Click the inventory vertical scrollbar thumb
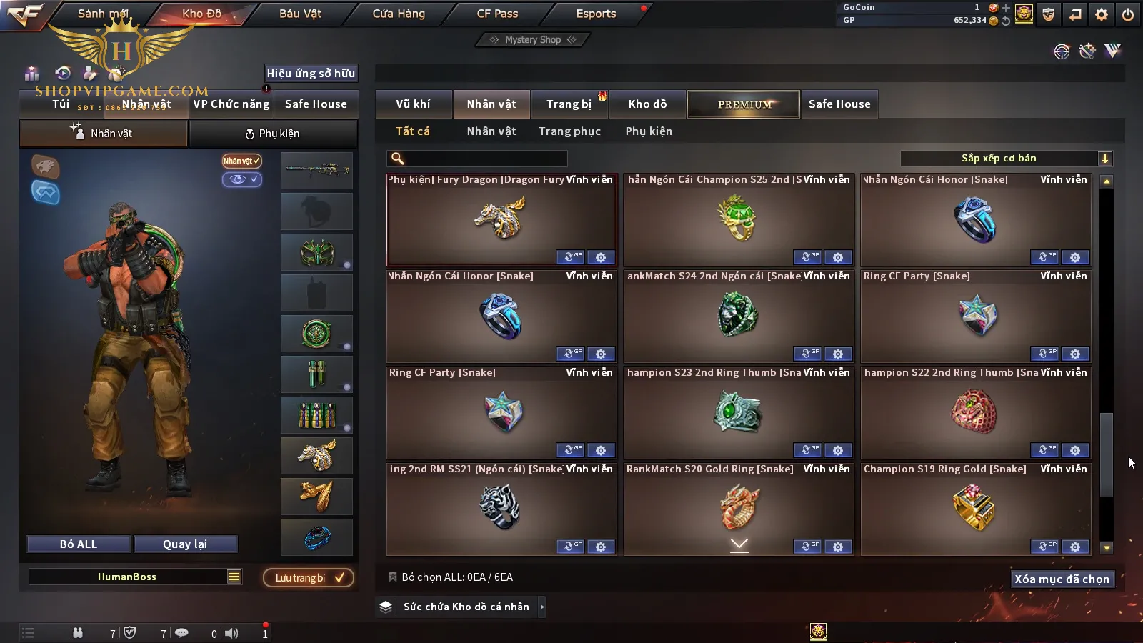Viewport: 1143px width, 643px height. 1107,454
